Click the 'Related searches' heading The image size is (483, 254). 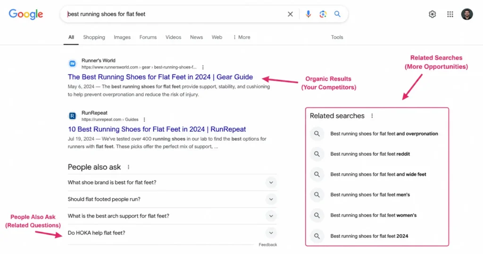click(x=337, y=116)
